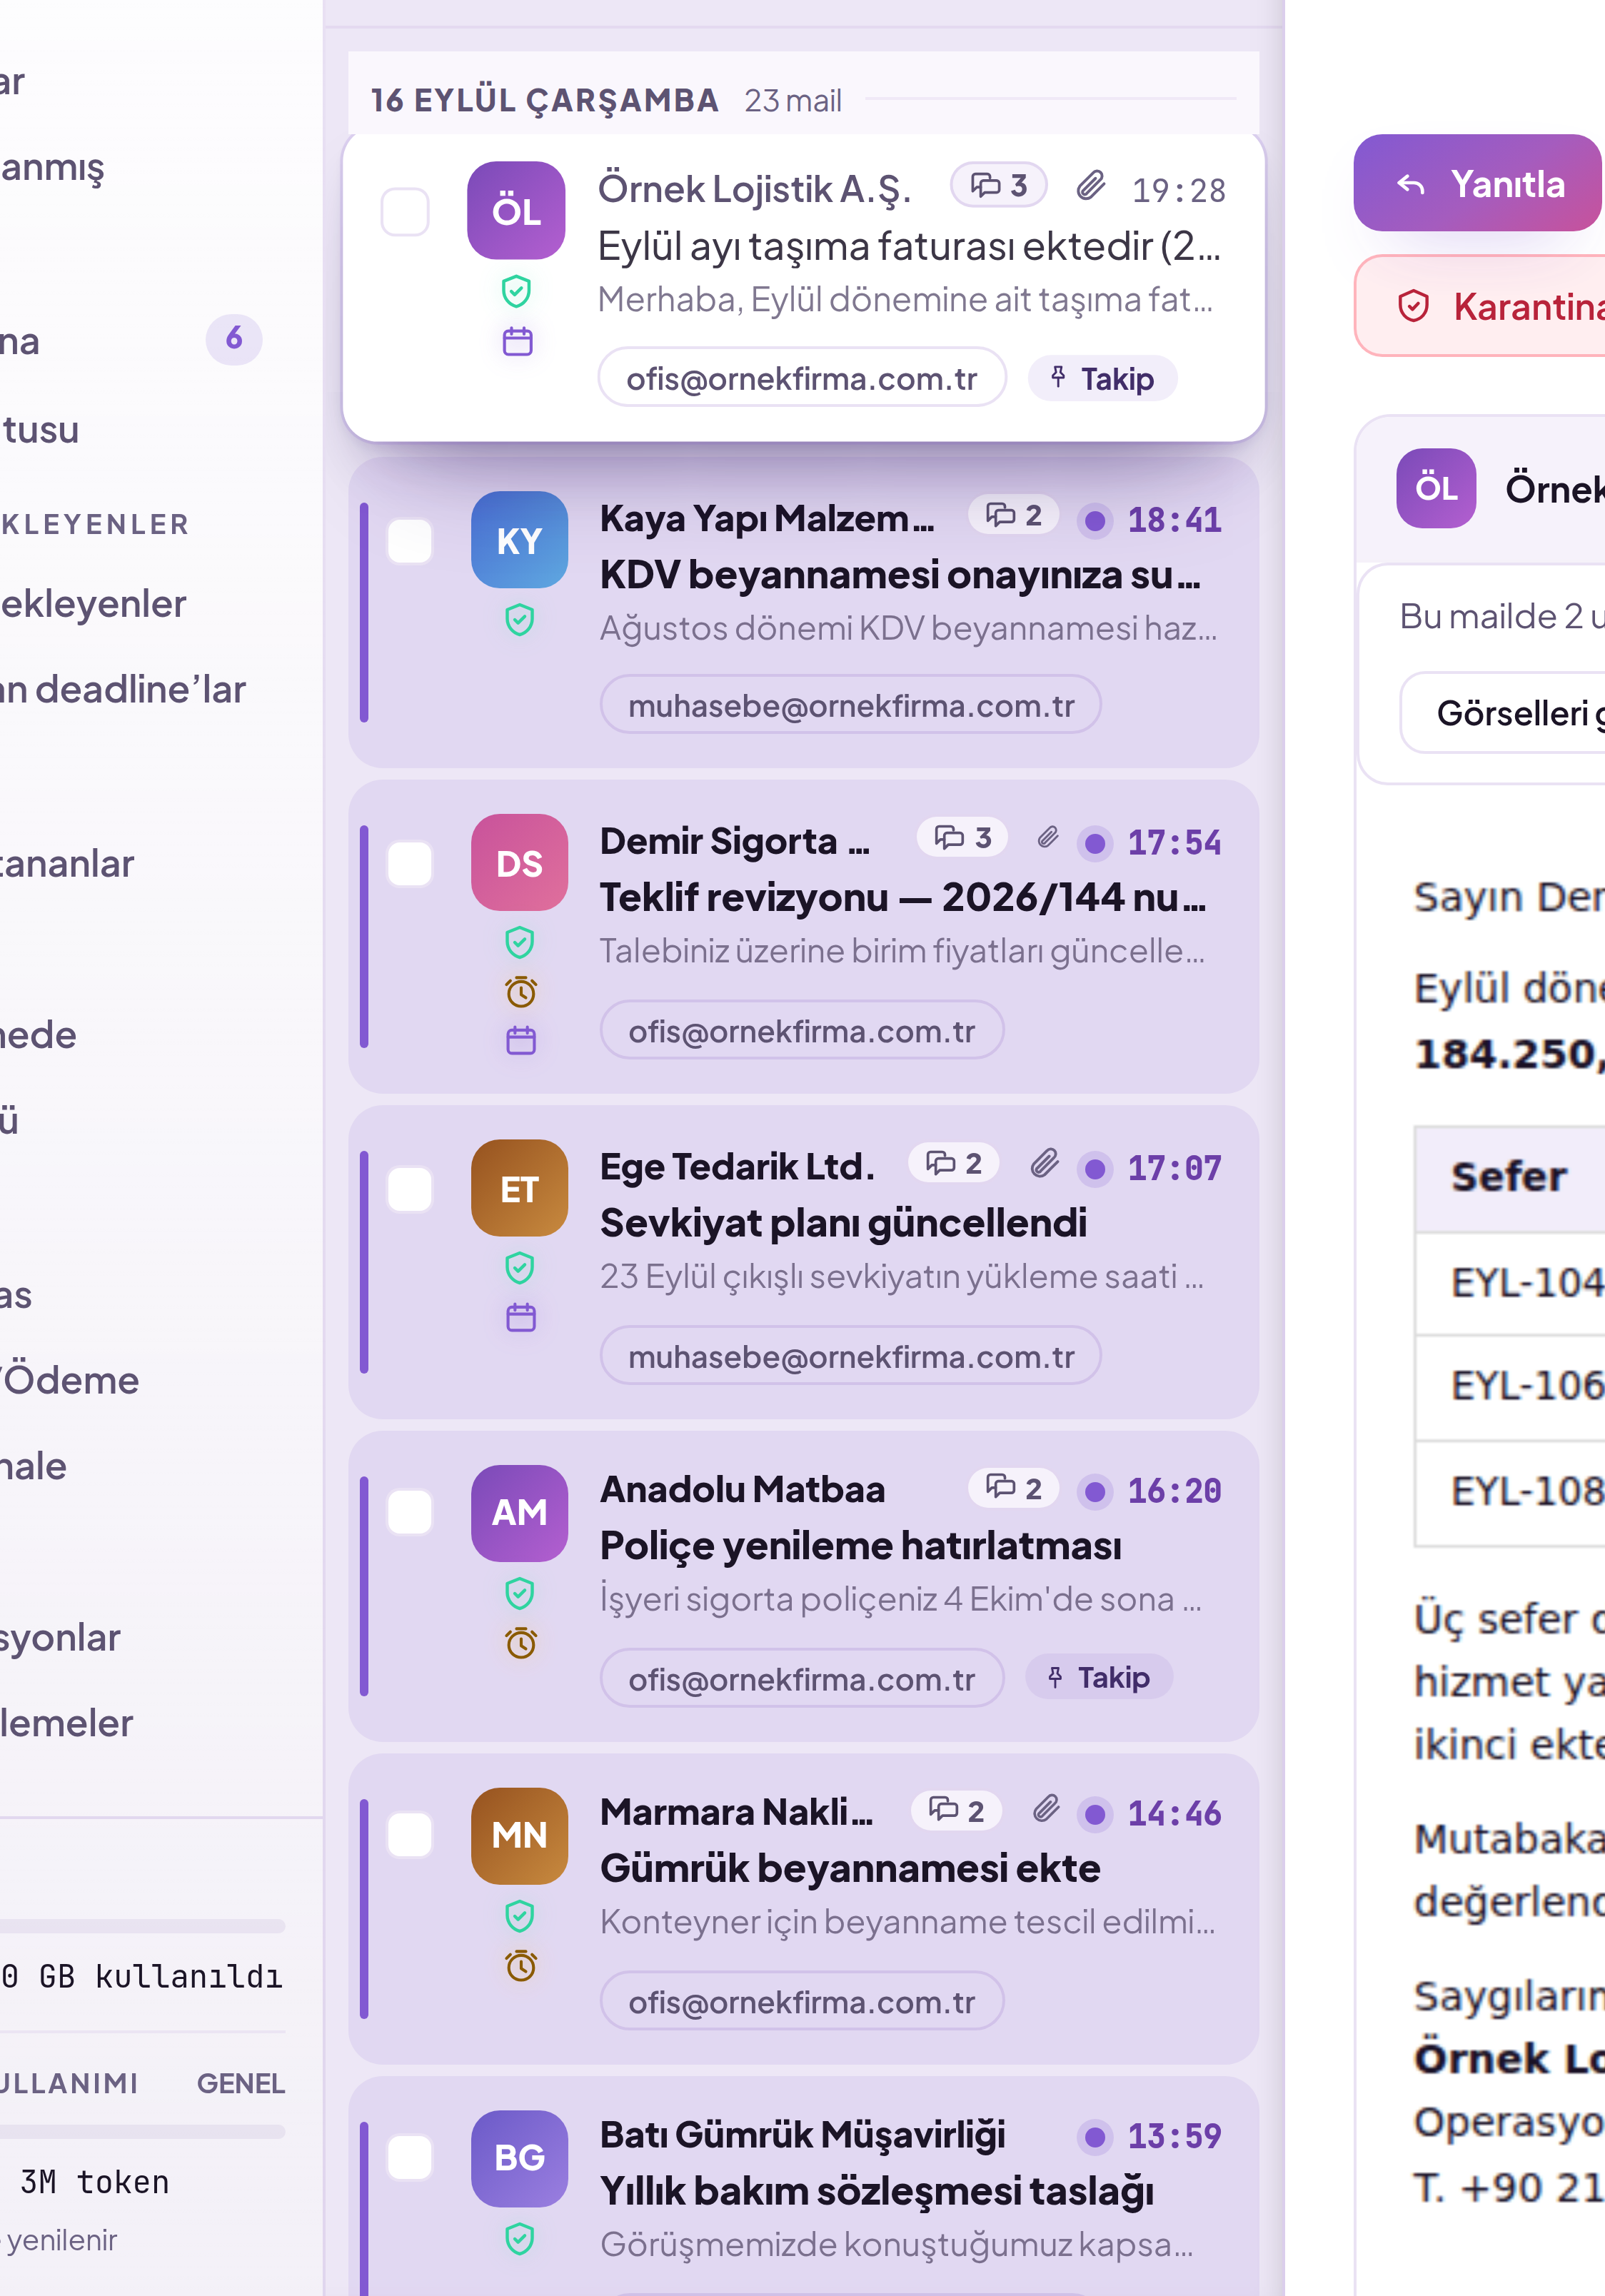The image size is (1605, 2296).
Task: Click the AM avatar of Anadolu Matbaa
Action: [520, 1512]
